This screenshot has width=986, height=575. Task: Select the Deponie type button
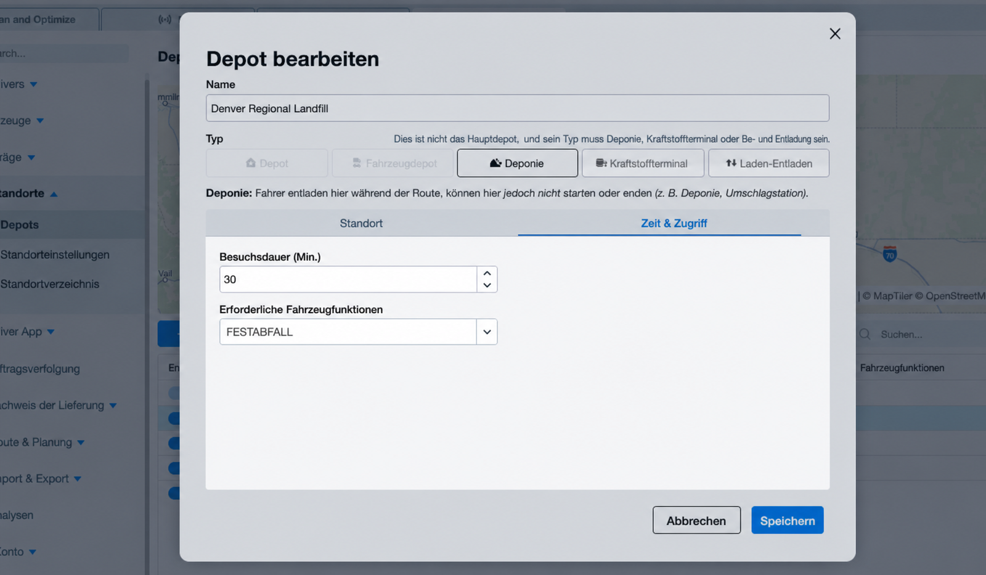[x=518, y=163]
